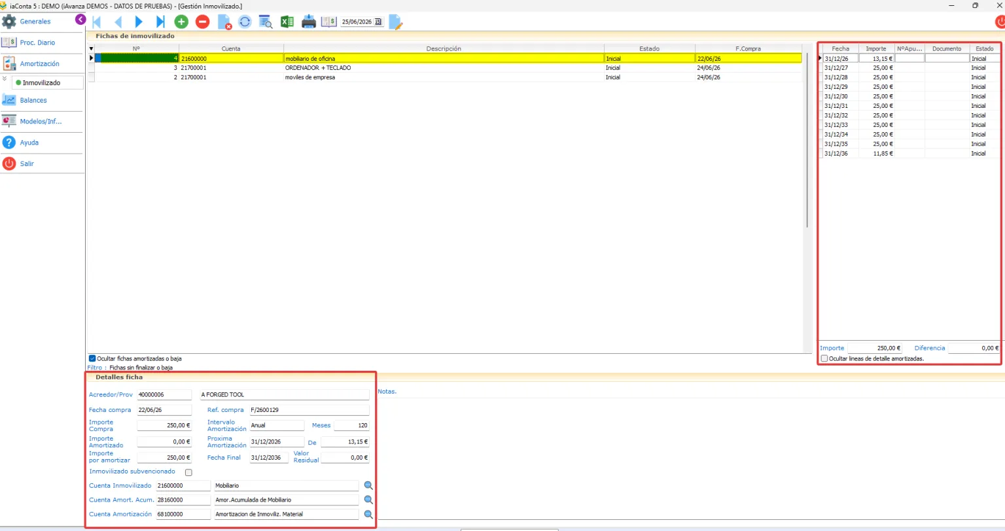Select the mobiliario de oficina cell
This screenshot has height=531, width=1005.
[444, 58]
